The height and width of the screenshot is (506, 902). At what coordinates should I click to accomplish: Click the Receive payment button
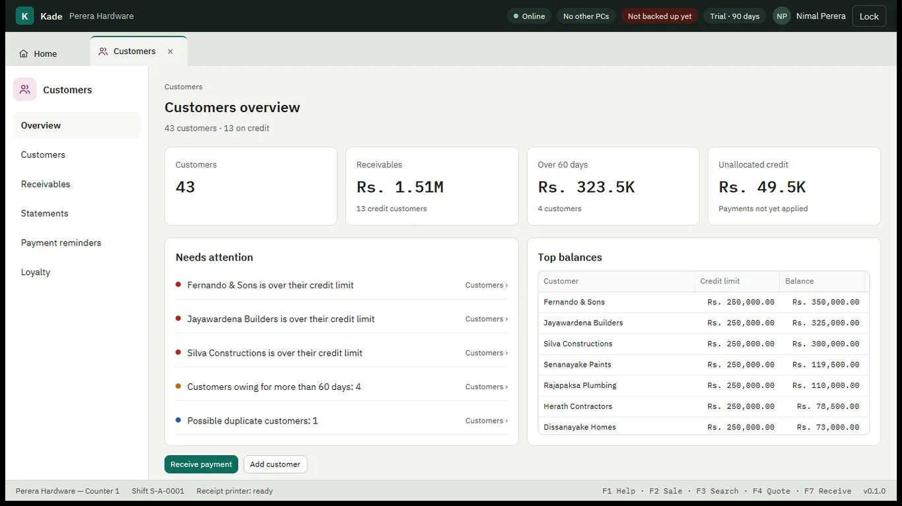click(201, 464)
